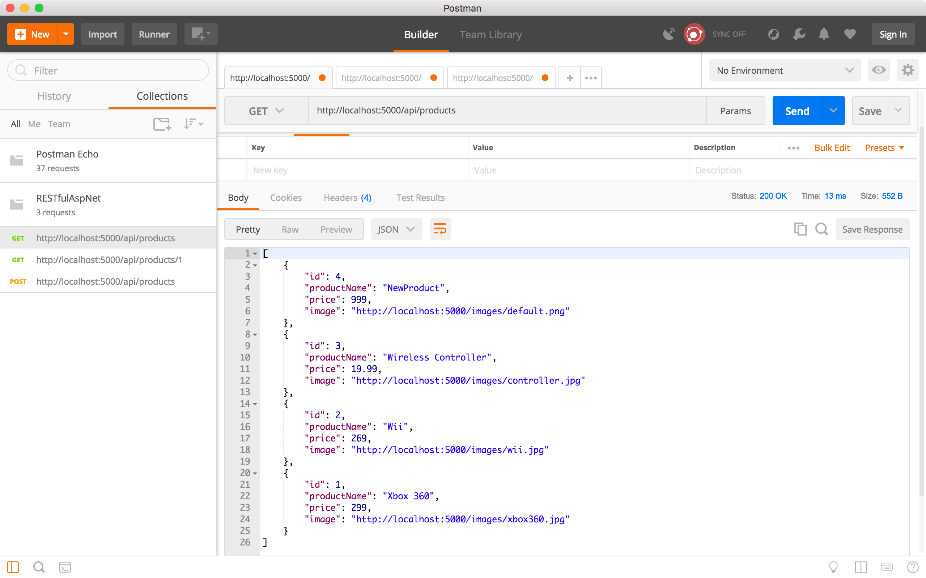The image size is (926, 578).
Task: Open the interceptor satellite icon
Action: click(668, 34)
